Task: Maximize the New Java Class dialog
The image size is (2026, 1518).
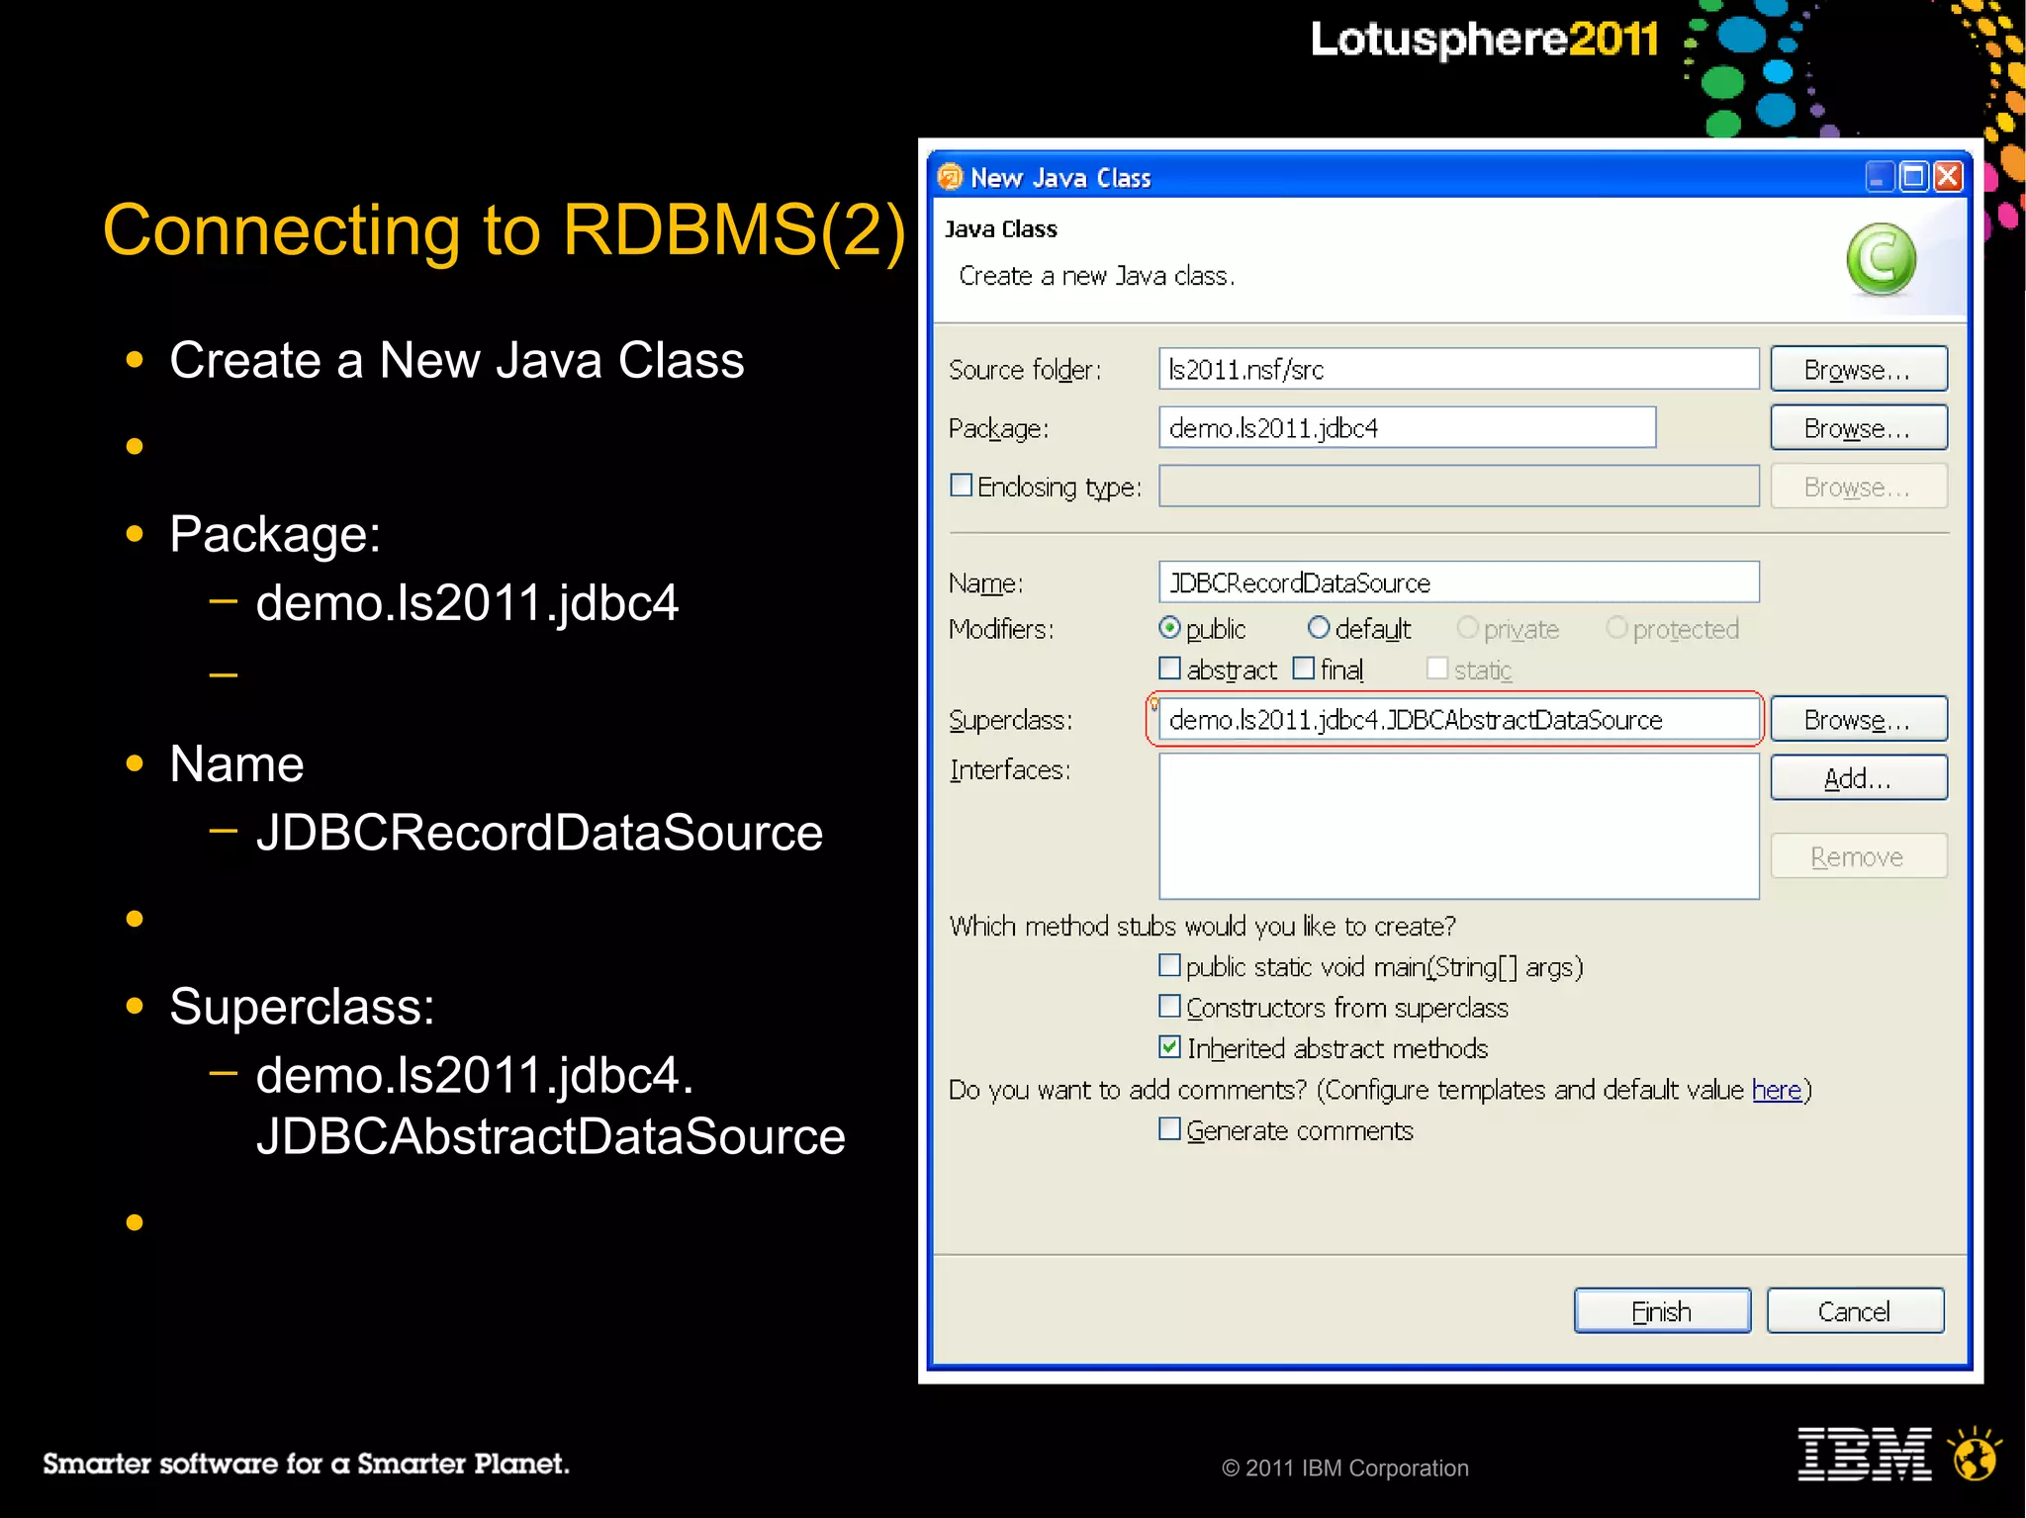Action: (x=1914, y=177)
